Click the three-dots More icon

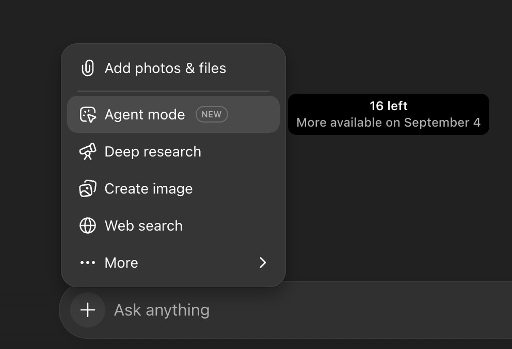[x=88, y=263]
